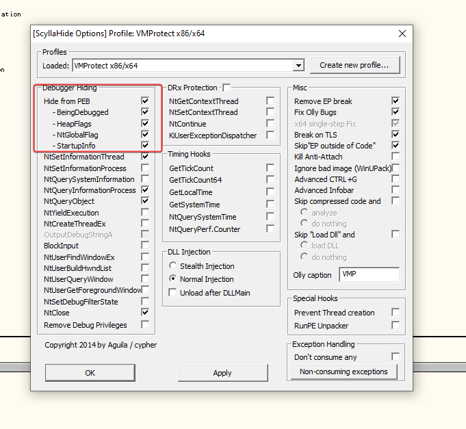Enable Kill Anti-Attach
This screenshot has width=466, height=429.
(x=396, y=156)
